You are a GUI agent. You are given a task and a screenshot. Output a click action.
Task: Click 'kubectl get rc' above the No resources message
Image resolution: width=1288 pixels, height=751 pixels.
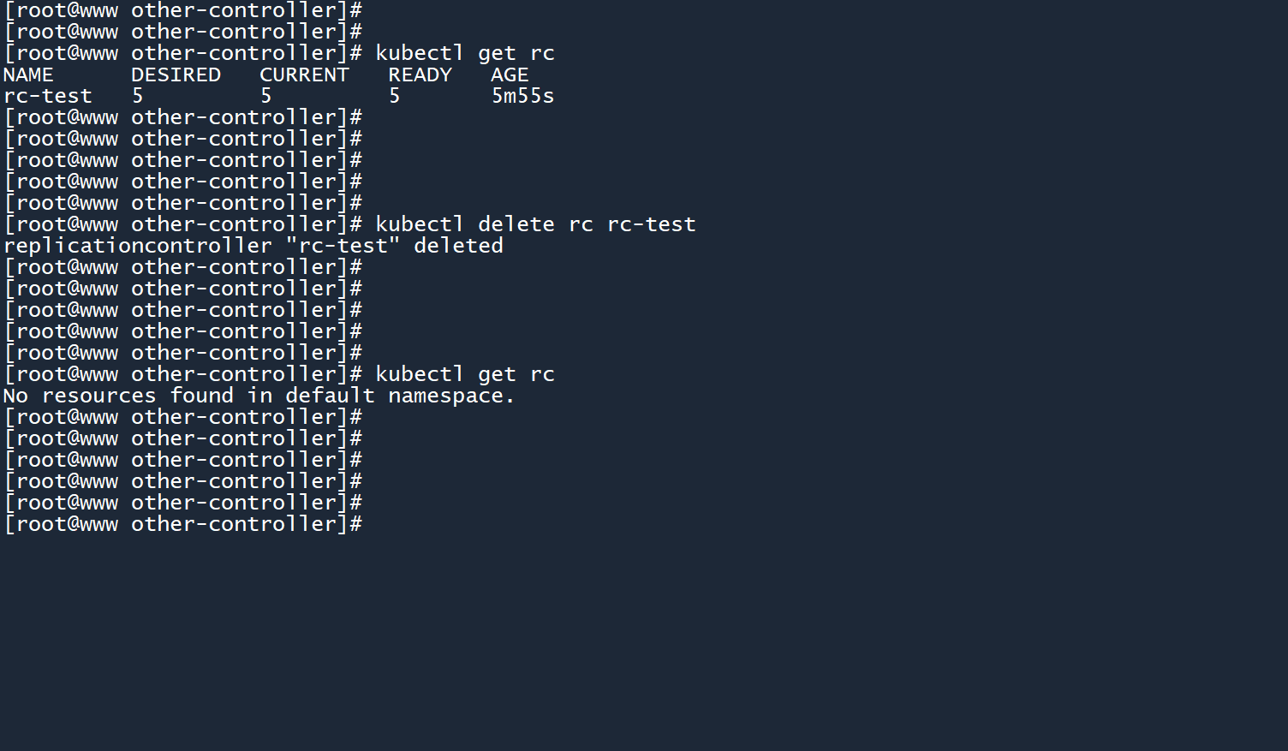point(465,374)
